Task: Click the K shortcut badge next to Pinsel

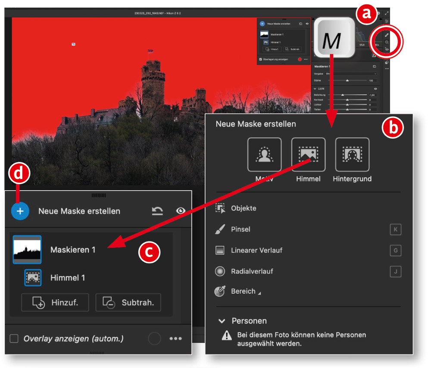Action: (396, 230)
